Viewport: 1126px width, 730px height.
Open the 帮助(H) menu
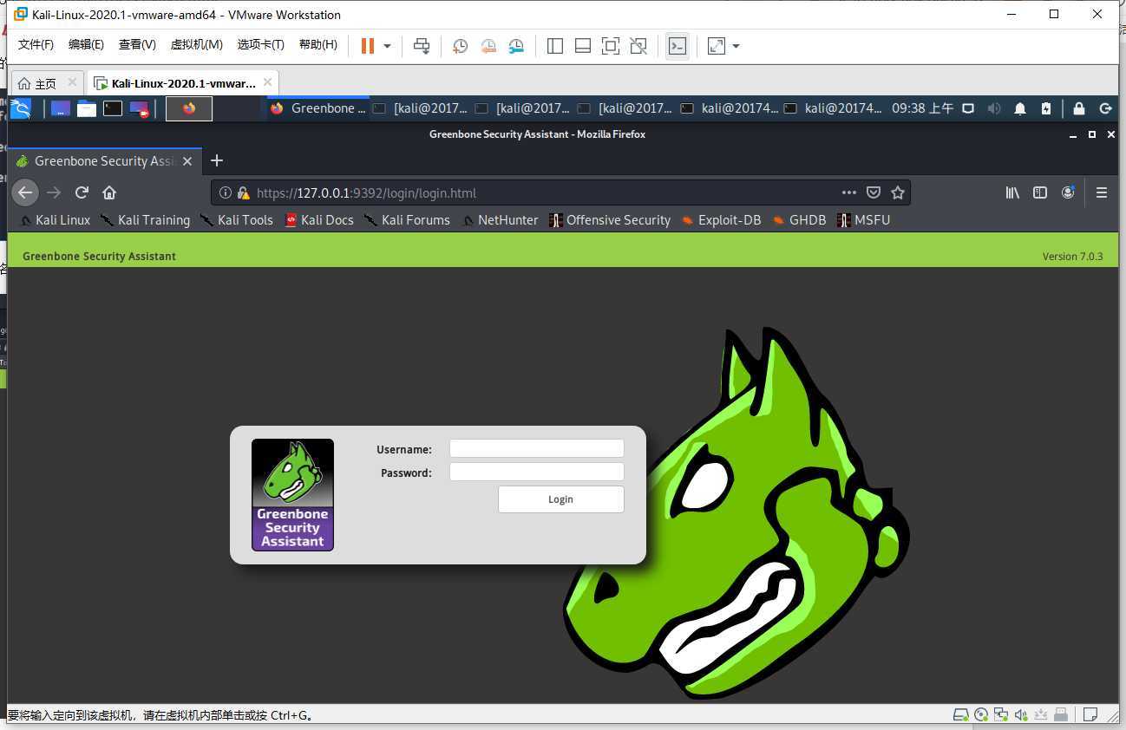[x=318, y=45]
